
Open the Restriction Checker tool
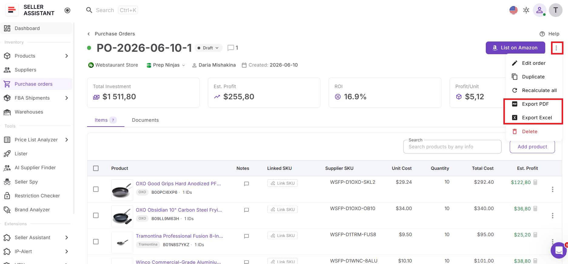click(x=36, y=196)
